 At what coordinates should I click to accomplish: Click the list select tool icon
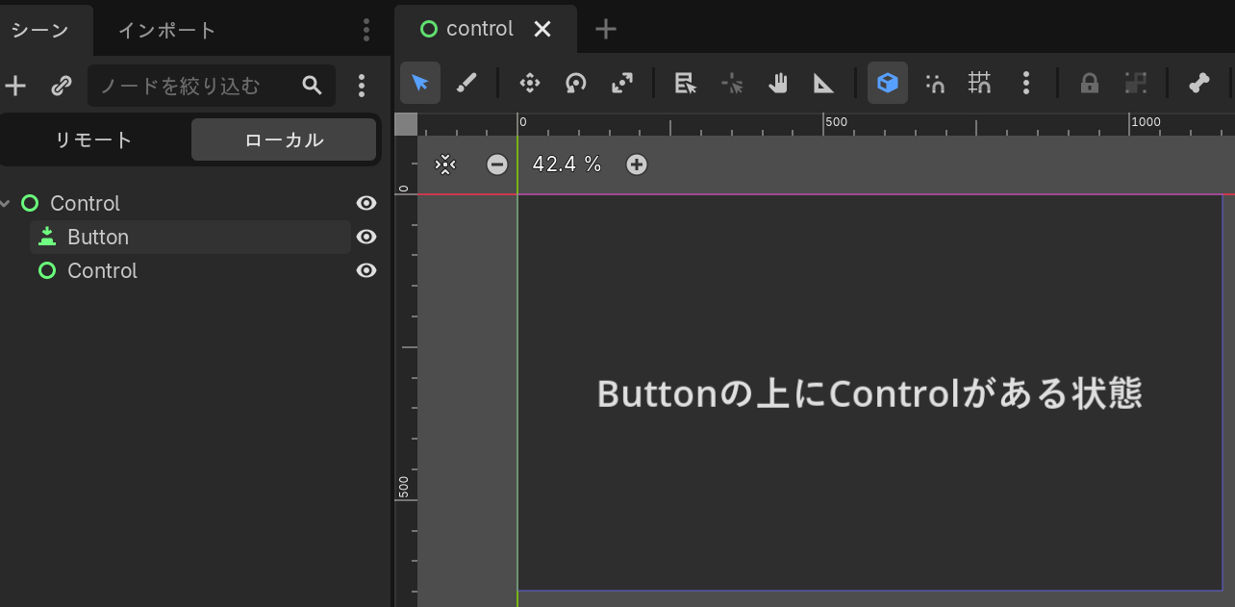685,83
